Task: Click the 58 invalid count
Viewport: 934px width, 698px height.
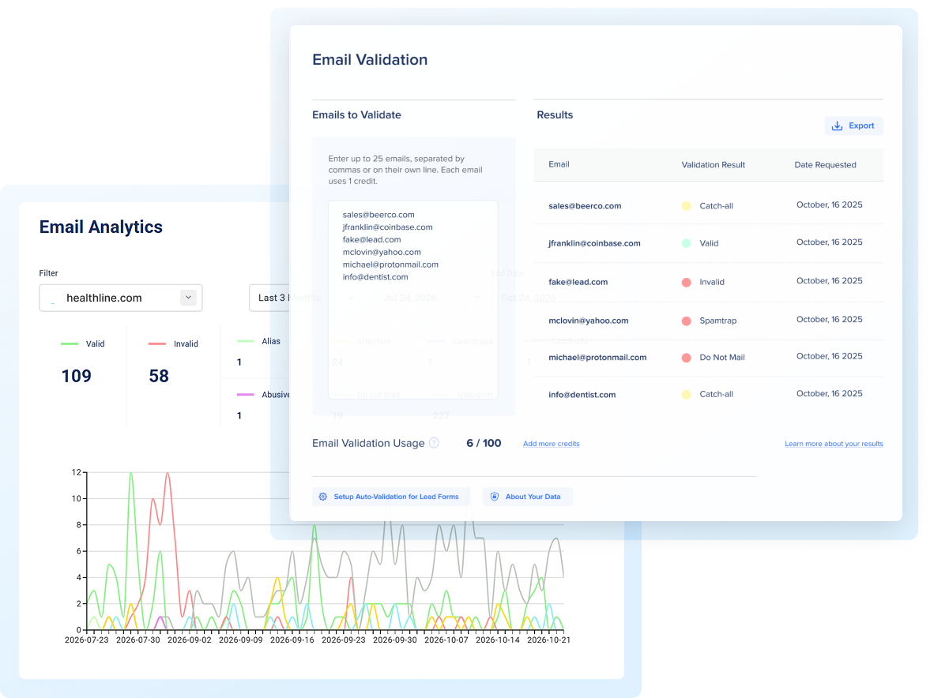Action: pyautogui.click(x=159, y=376)
